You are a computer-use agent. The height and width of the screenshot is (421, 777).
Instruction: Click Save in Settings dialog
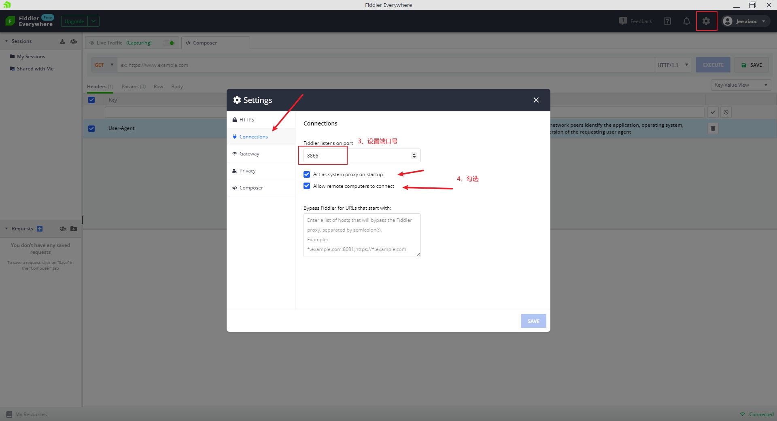coord(533,321)
